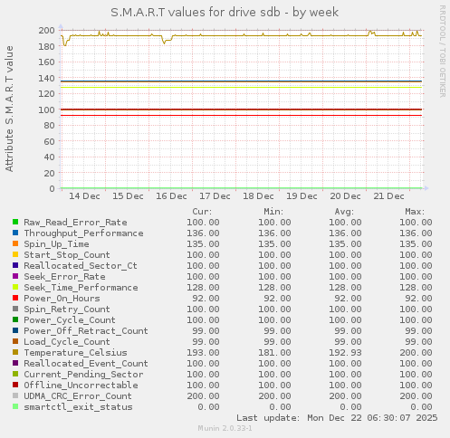The image size is (450, 438).
Task: Click the Load_Cycle_Count brown legend swatch
Action: [x=15, y=341]
